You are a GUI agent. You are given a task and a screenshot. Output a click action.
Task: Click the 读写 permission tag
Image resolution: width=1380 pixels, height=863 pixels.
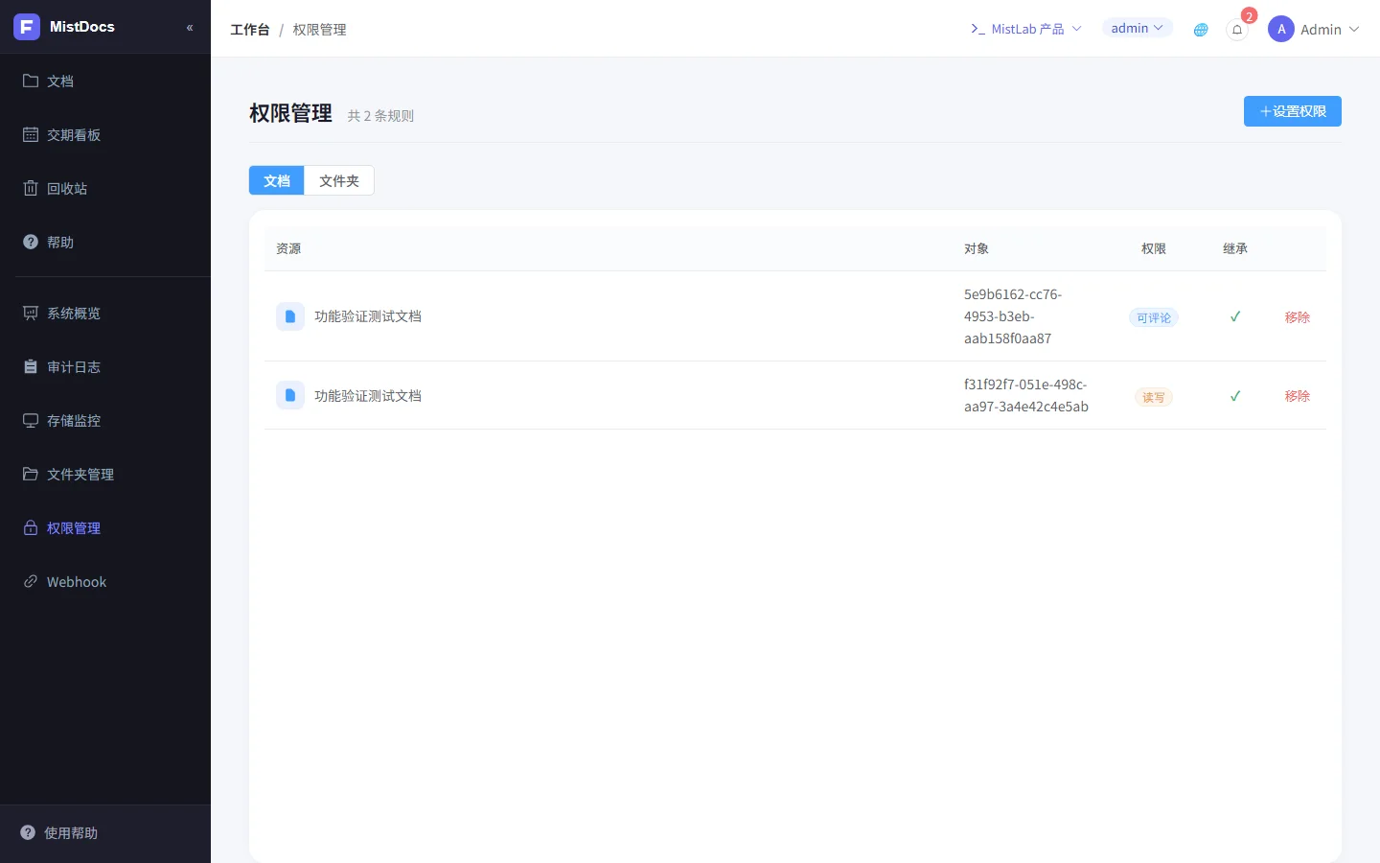pos(1154,397)
